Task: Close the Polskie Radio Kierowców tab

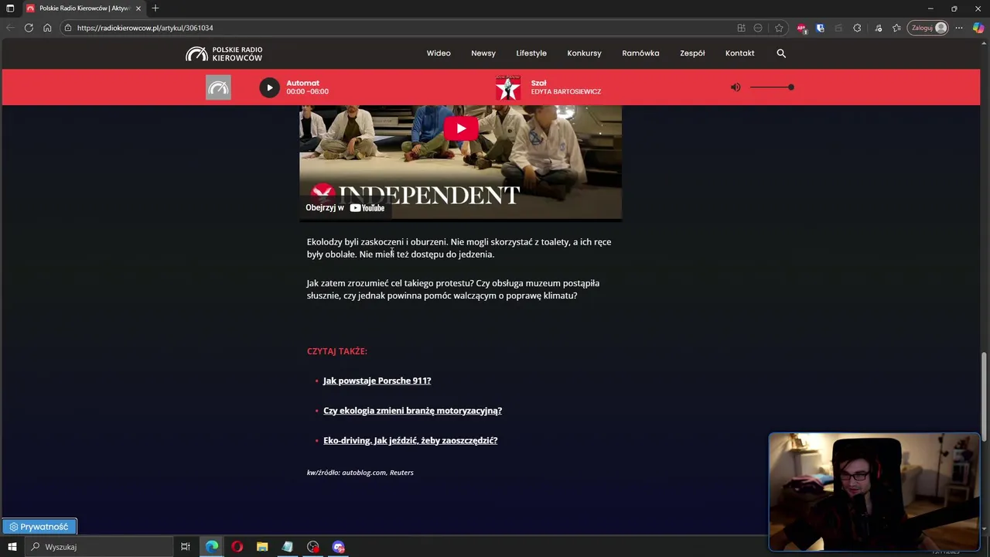Action: pos(138,9)
